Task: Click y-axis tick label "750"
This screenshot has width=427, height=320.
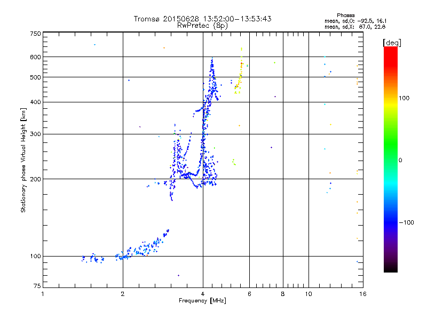Action: pyautogui.click(x=35, y=34)
